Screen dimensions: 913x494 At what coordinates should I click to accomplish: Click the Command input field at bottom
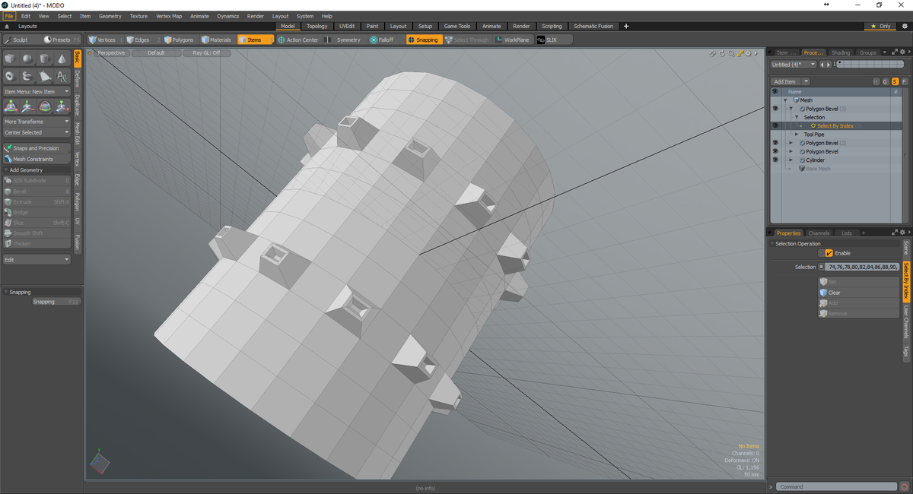(x=837, y=486)
